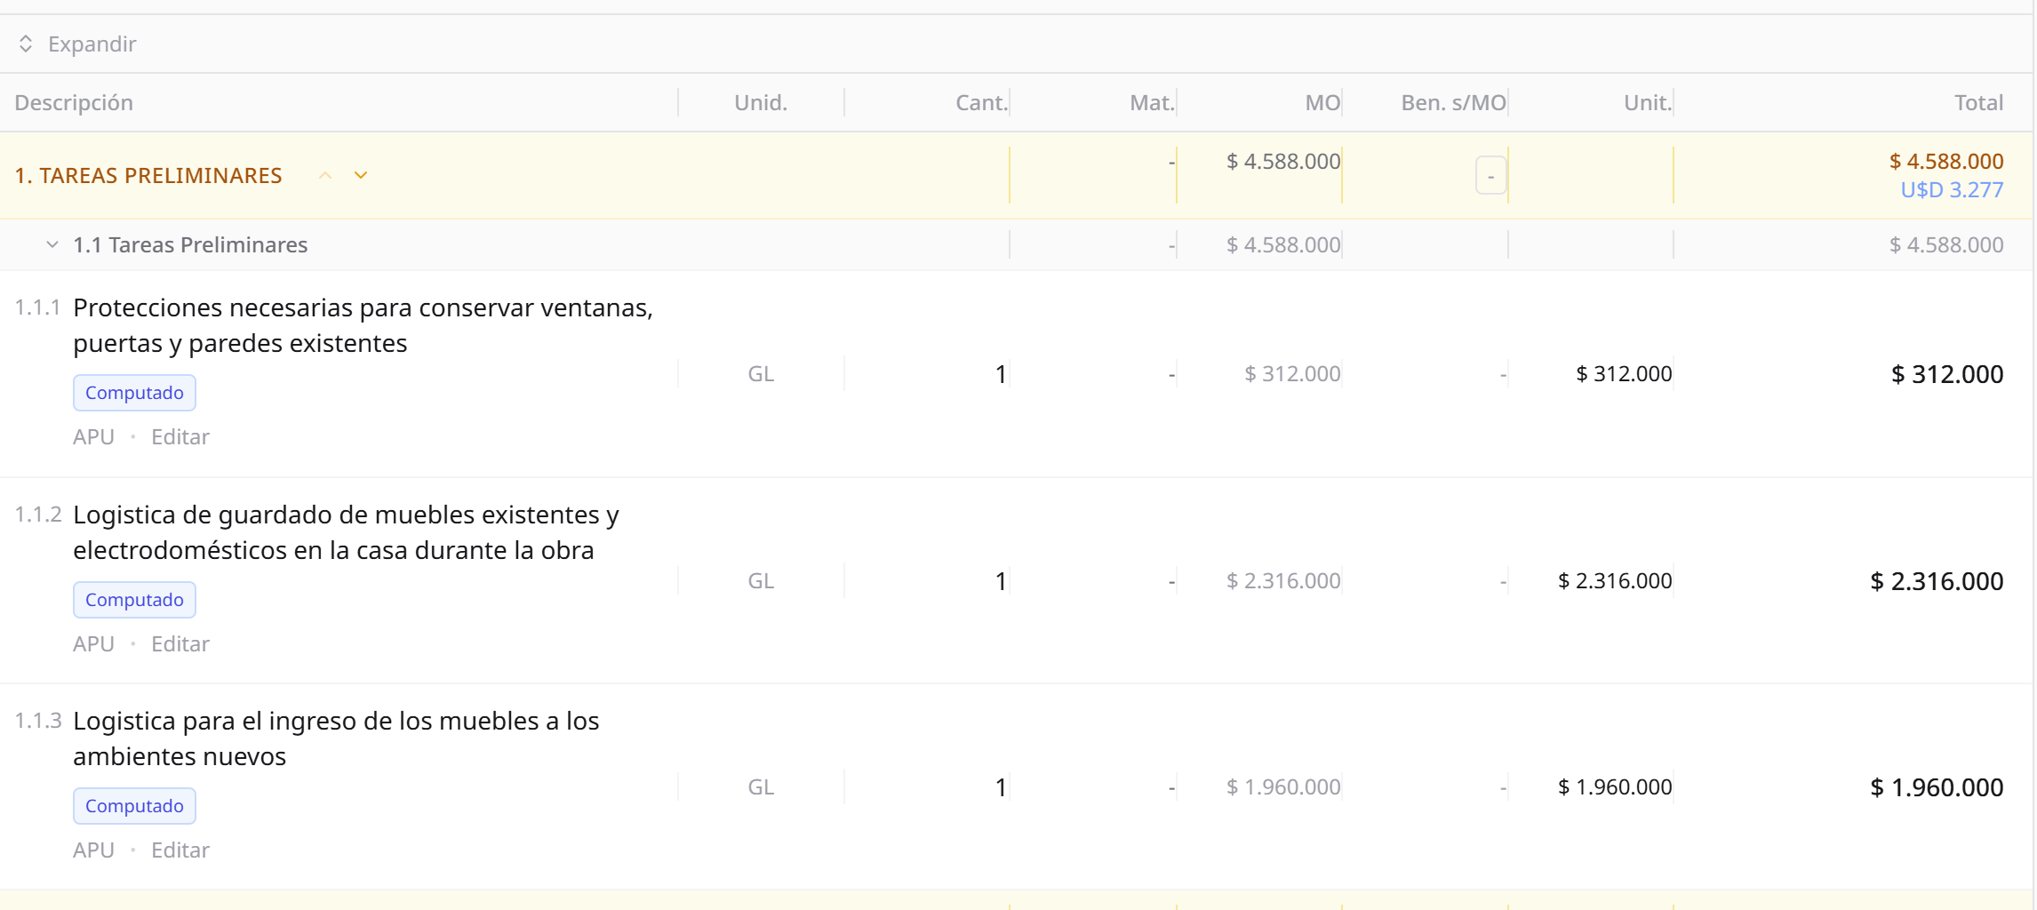Collapse subsection 1.1 Tareas Preliminares
Screen dimensions: 2037x910
click(52, 244)
